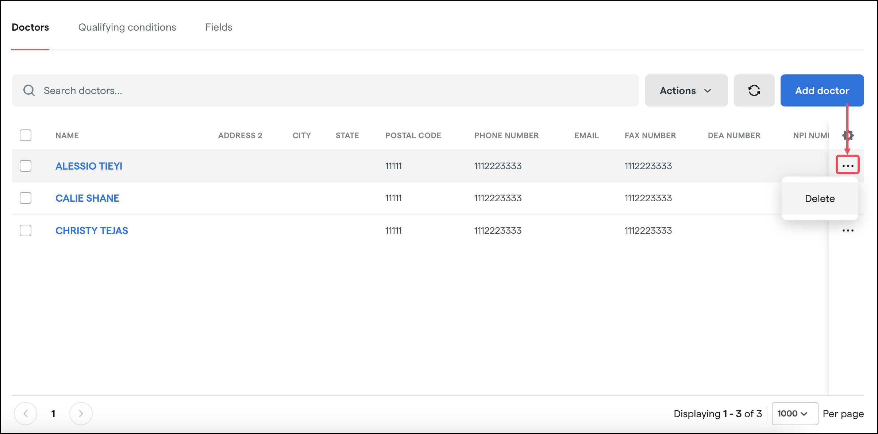Click the search magnifier icon
The height and width of the screenshot is (434, 878).
[29, 90]
